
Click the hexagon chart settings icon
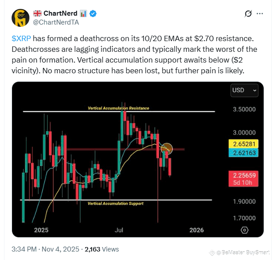tap(244, 230)
